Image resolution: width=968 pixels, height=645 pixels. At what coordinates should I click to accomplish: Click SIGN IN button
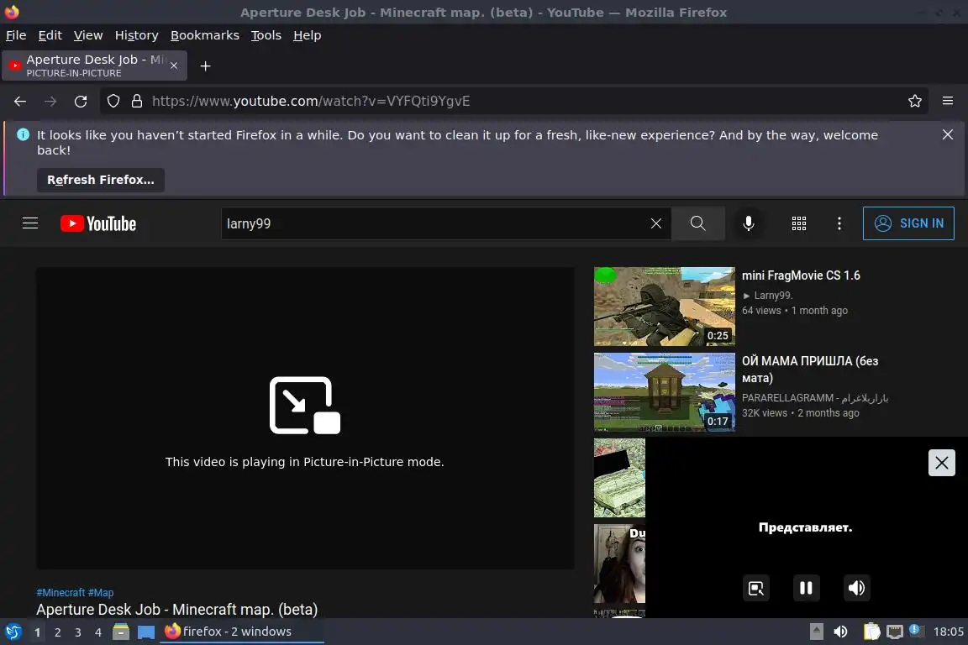click(908, 223)
